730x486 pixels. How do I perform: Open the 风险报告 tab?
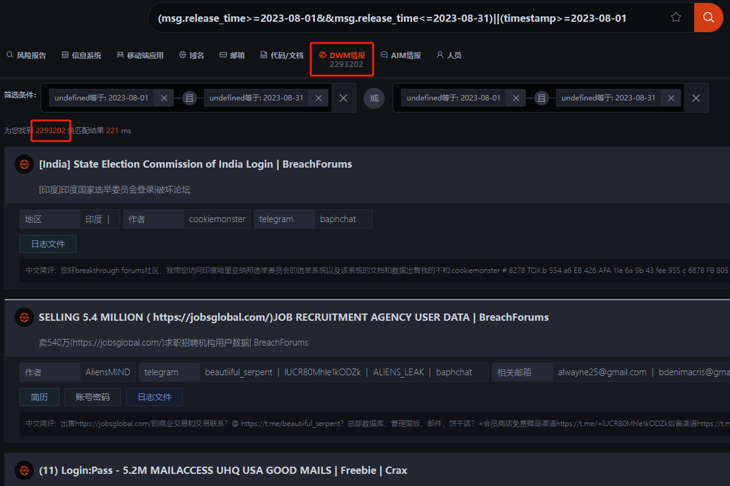[x=26, y=55]
